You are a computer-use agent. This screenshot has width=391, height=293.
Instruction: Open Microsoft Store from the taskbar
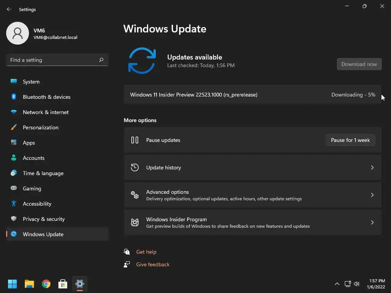pyautogui.click(x=63, y=284)
